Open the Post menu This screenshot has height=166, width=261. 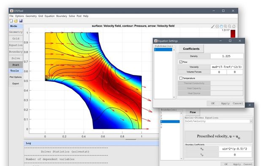(x=79, y=16)
